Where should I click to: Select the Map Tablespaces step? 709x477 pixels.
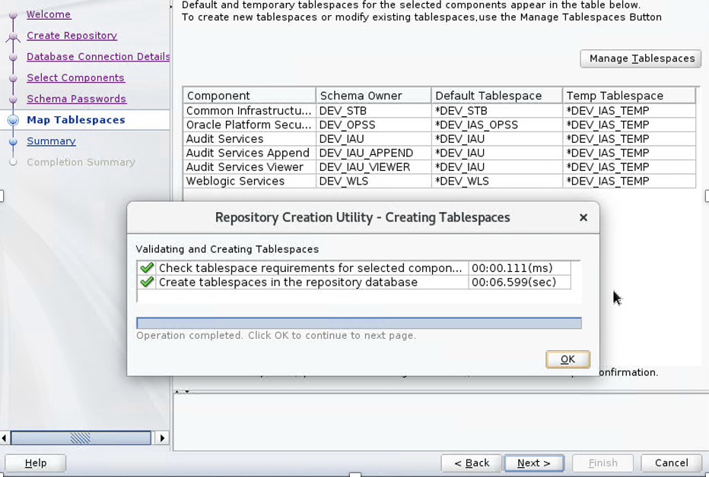point(76,120)
